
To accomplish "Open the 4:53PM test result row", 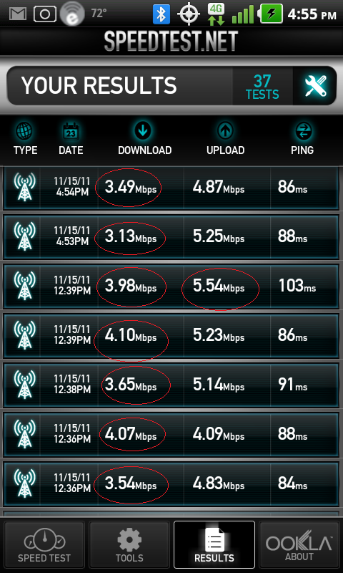I will click(x=171, y=237).
